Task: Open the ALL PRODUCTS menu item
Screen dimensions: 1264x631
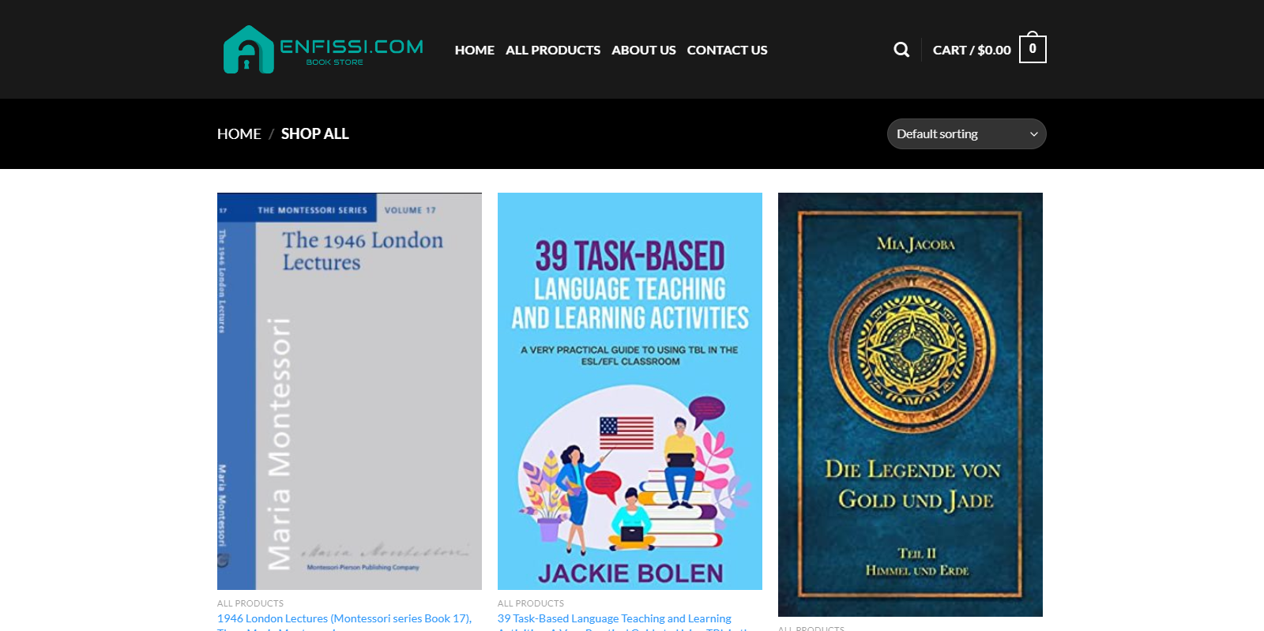Action: (553, 50)
